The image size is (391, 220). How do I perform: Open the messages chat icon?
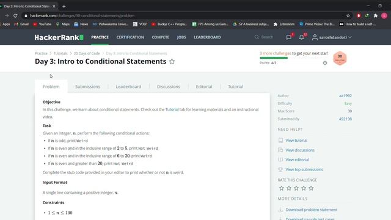point(289,37)
